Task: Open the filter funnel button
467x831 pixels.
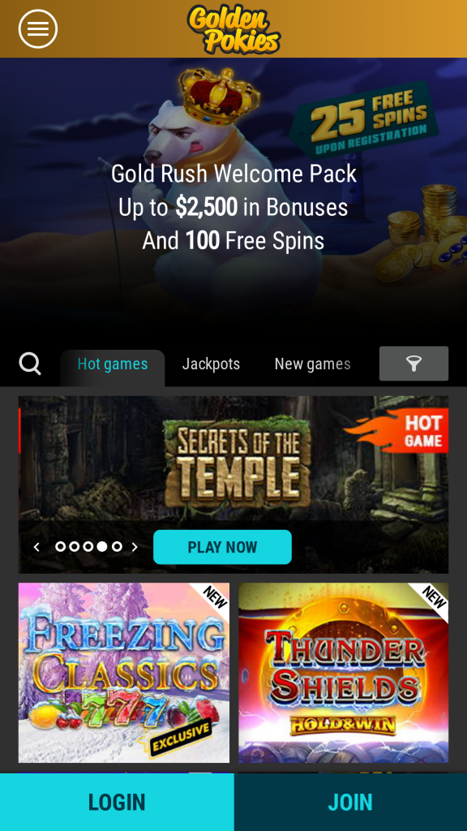Action: point(413,364)
